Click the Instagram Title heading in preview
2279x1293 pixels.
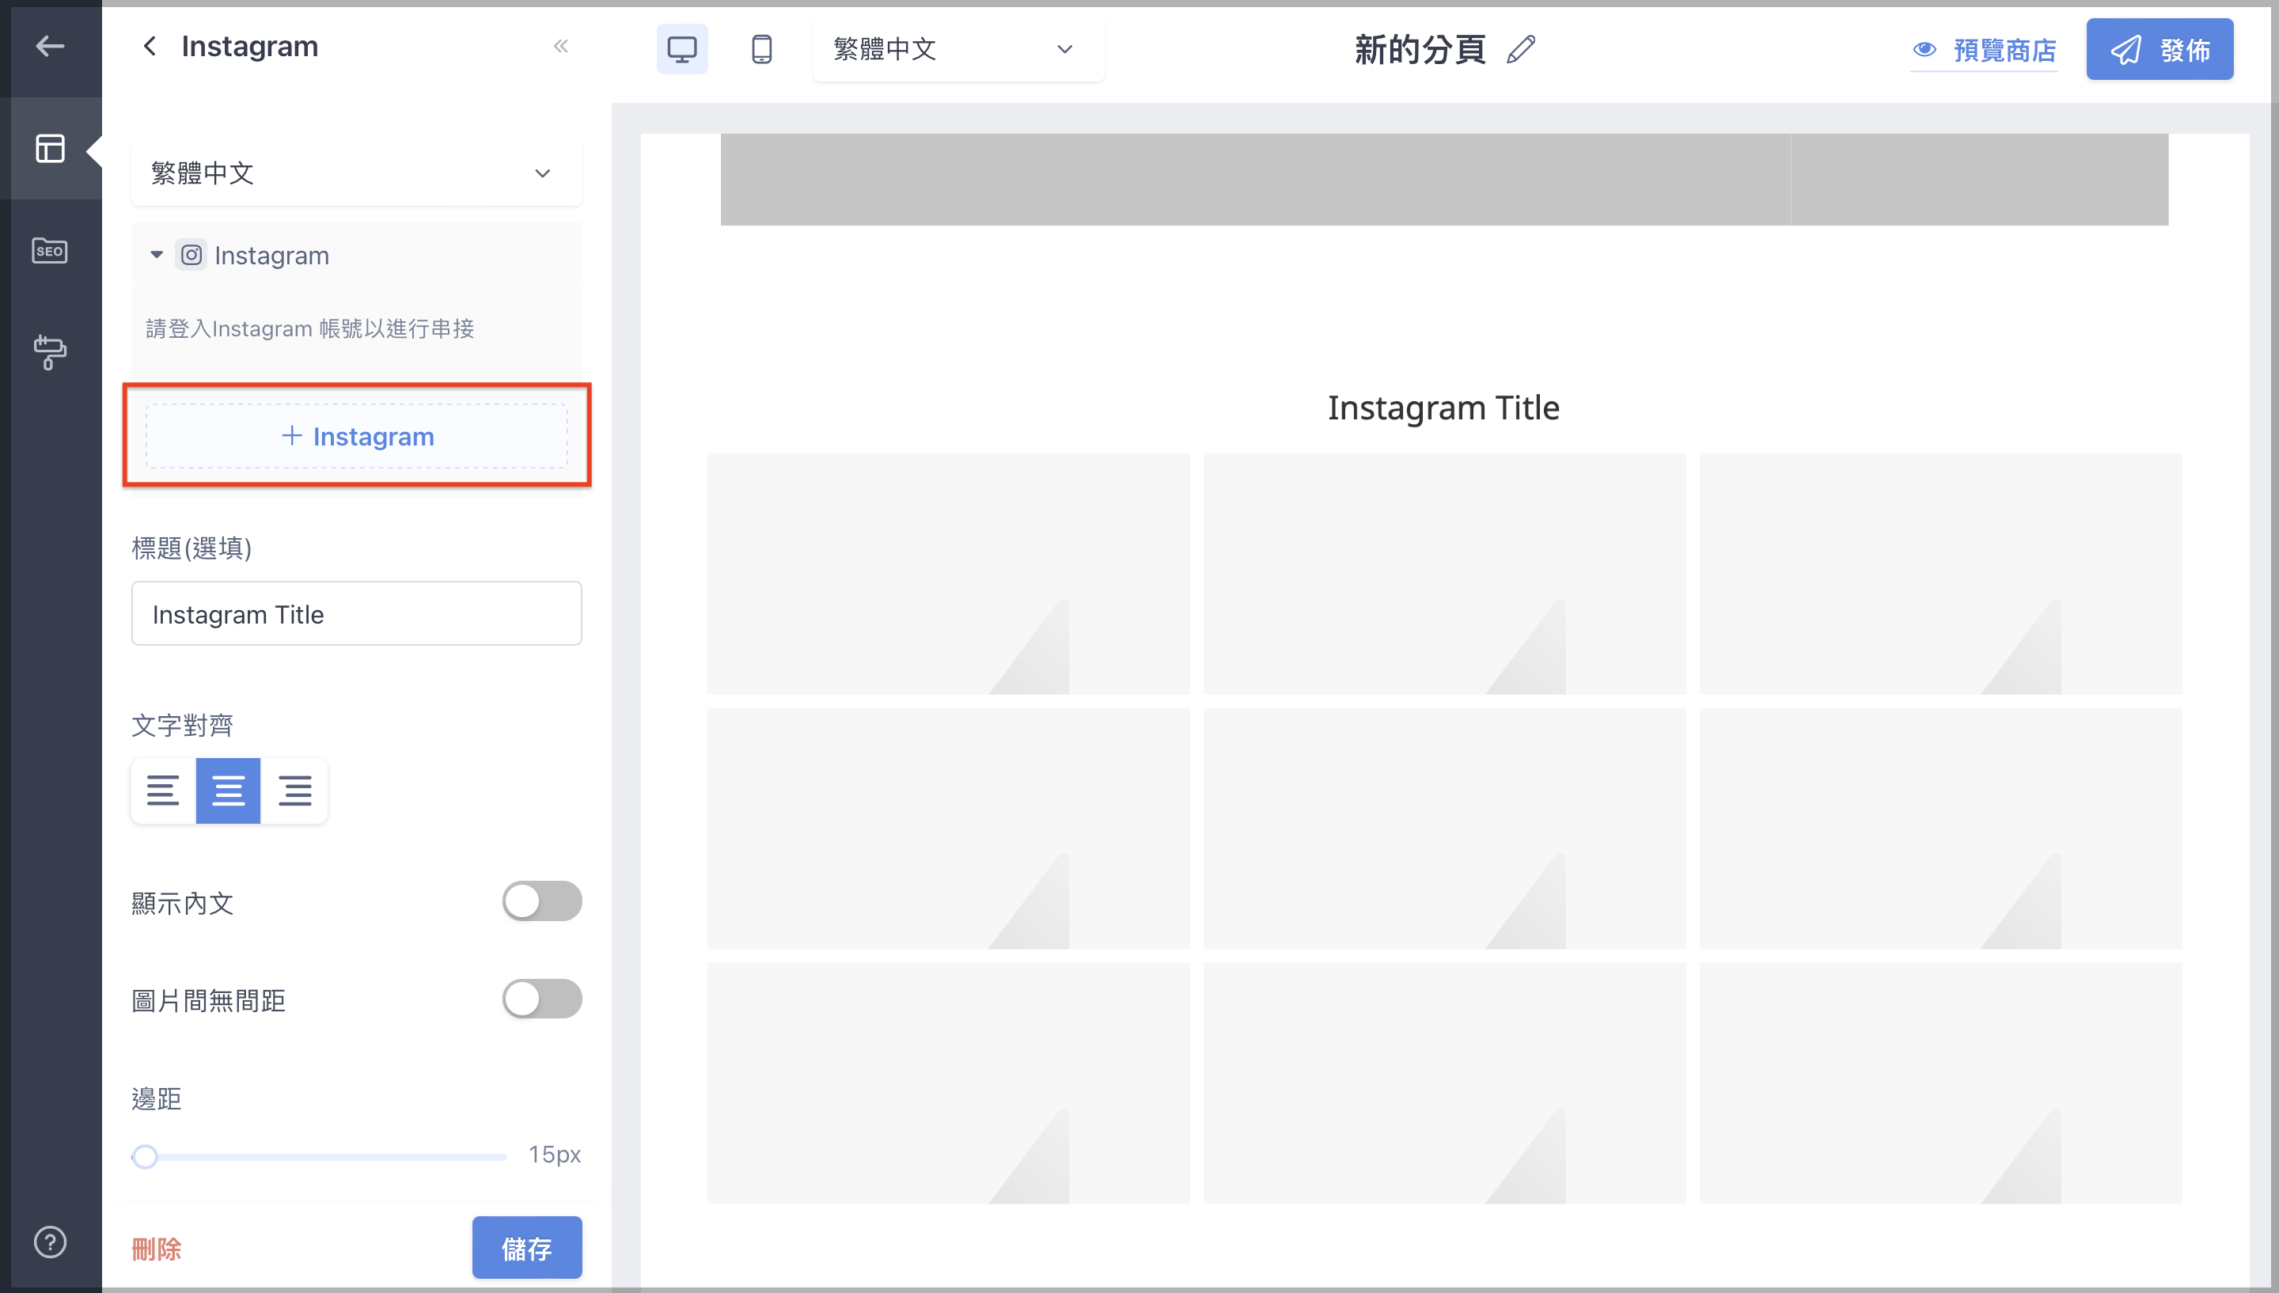click(1443, 408)
